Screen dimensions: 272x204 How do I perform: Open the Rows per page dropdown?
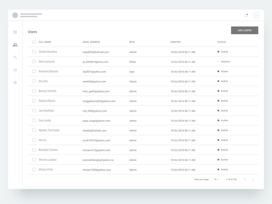(216, 179)
